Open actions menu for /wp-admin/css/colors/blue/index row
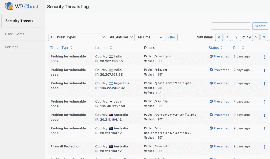 click(x=265, y=129)
